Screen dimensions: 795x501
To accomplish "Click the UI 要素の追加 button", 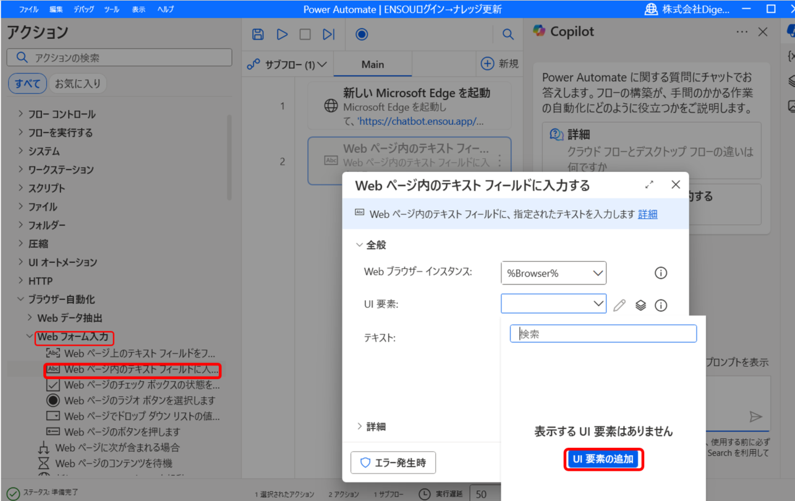I will pyautogui.click(x=603, y=459).
